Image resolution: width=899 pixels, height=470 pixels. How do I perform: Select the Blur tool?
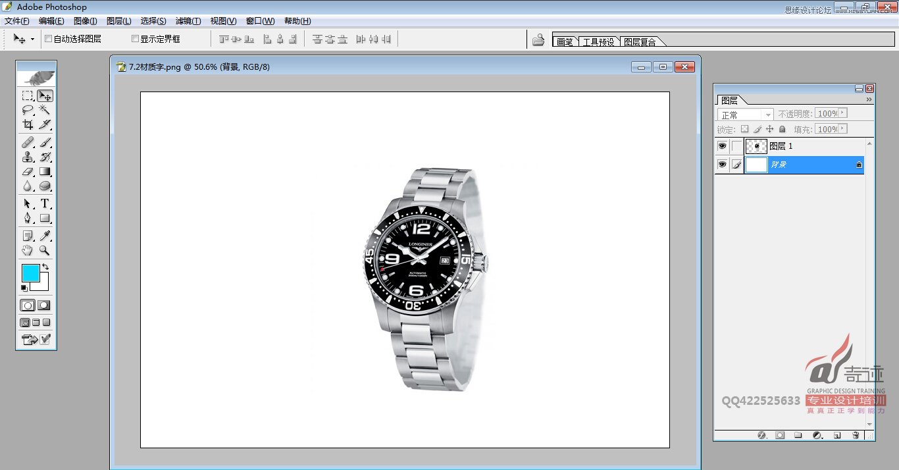point(28,186)
